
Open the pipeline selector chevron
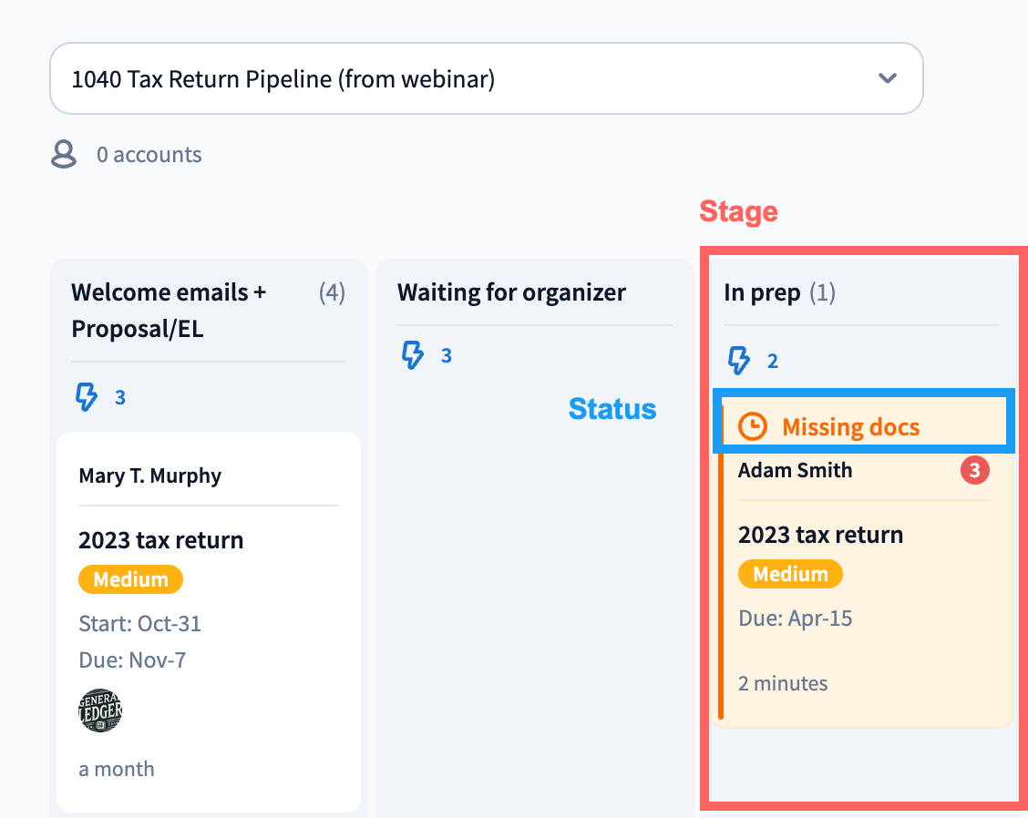[x=888, y=78]
